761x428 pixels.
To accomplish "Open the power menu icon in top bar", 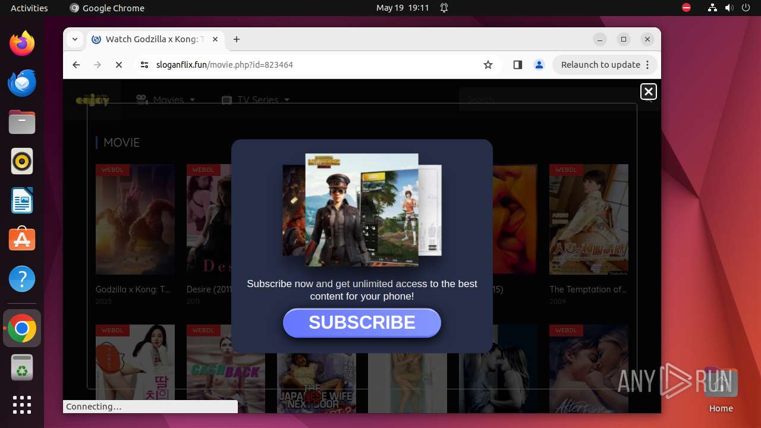I will [745, 8].
